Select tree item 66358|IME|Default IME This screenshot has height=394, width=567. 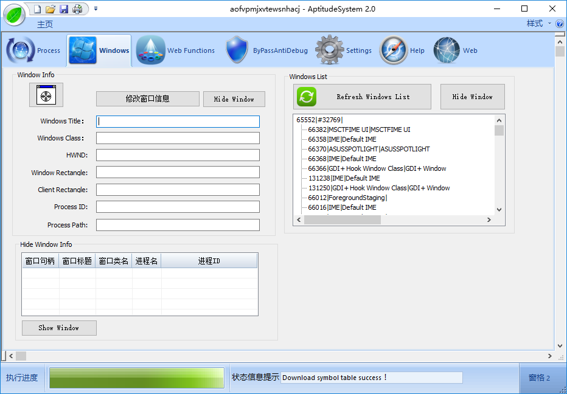tap(342, 139)
